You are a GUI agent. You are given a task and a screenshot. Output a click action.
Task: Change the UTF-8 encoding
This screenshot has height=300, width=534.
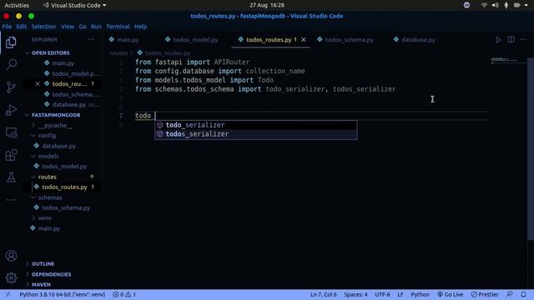coord(382,294)
